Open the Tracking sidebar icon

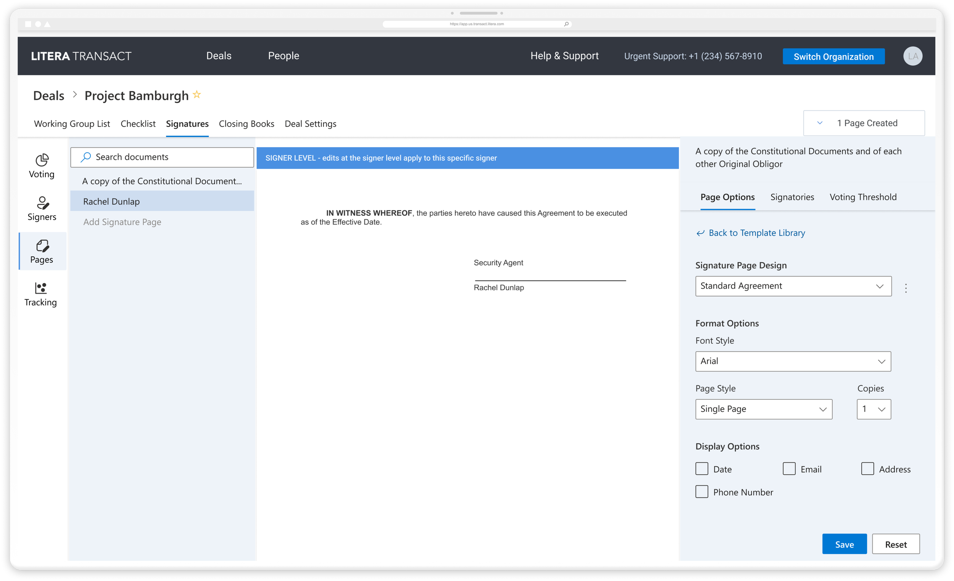(x=41, y=294)
